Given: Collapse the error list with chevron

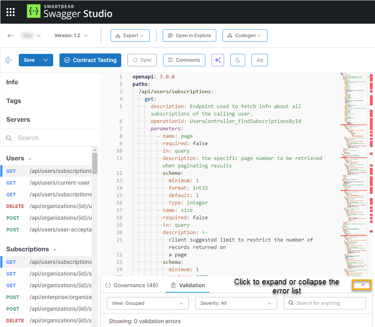Looking at the screenshot, I should coord(362,285).
